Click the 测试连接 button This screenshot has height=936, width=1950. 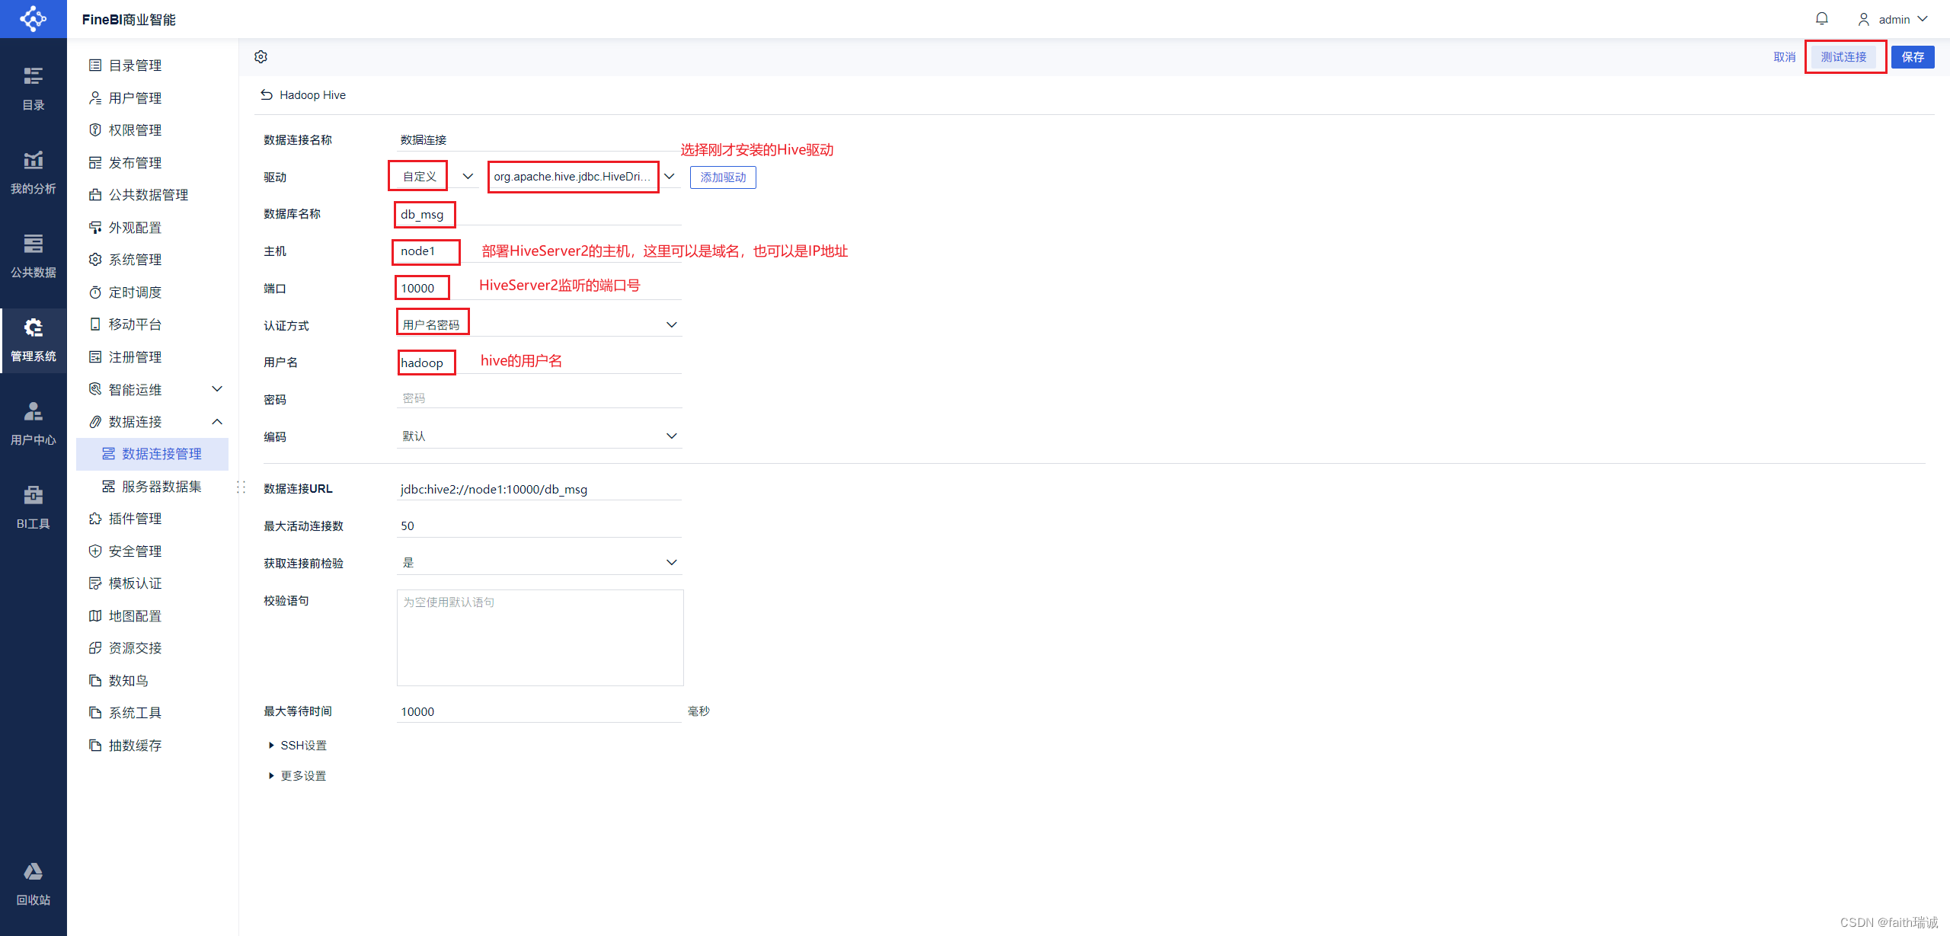coord(1843,57)
